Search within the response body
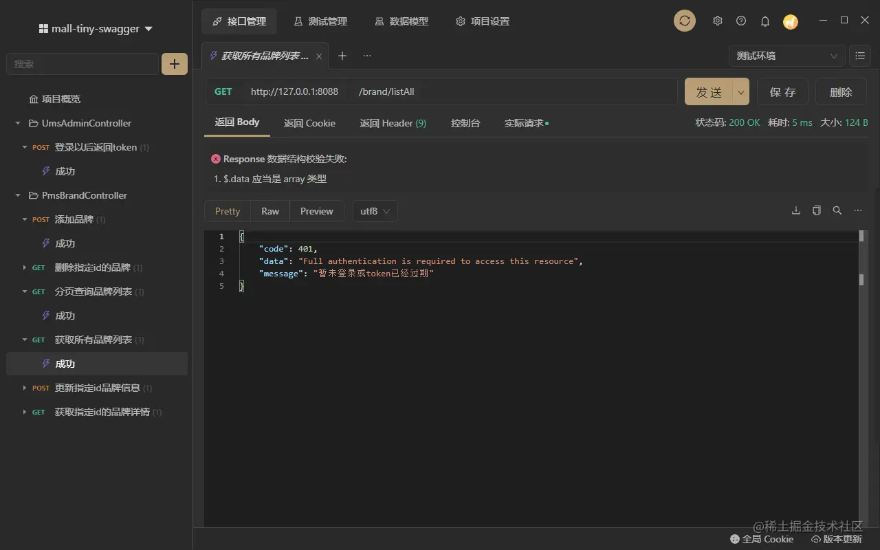The width and height of the screenshot is (880, 550). click(837, 211)
